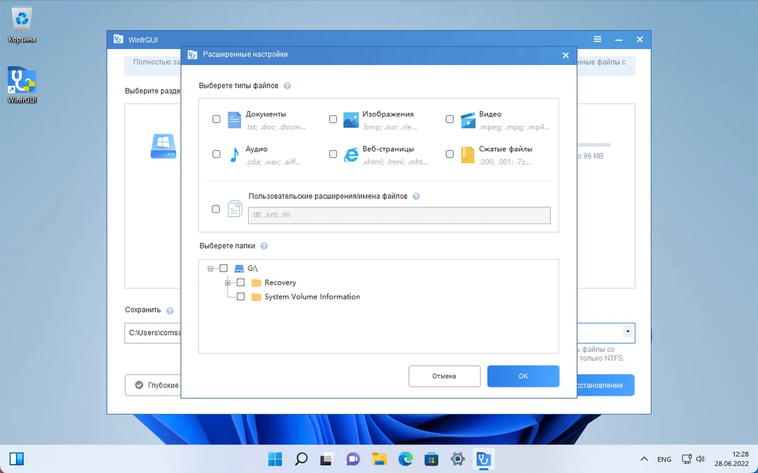Click the help icon beside Выберете папки
Image resolution: width=758 pixels, height=473 pixels.
[264, 246]
